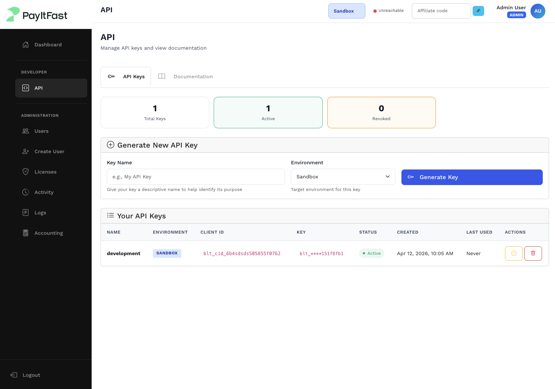Open the Environment dropdown in Generate New API Key
Screen dimensions: 555x389
coord(343,177)
